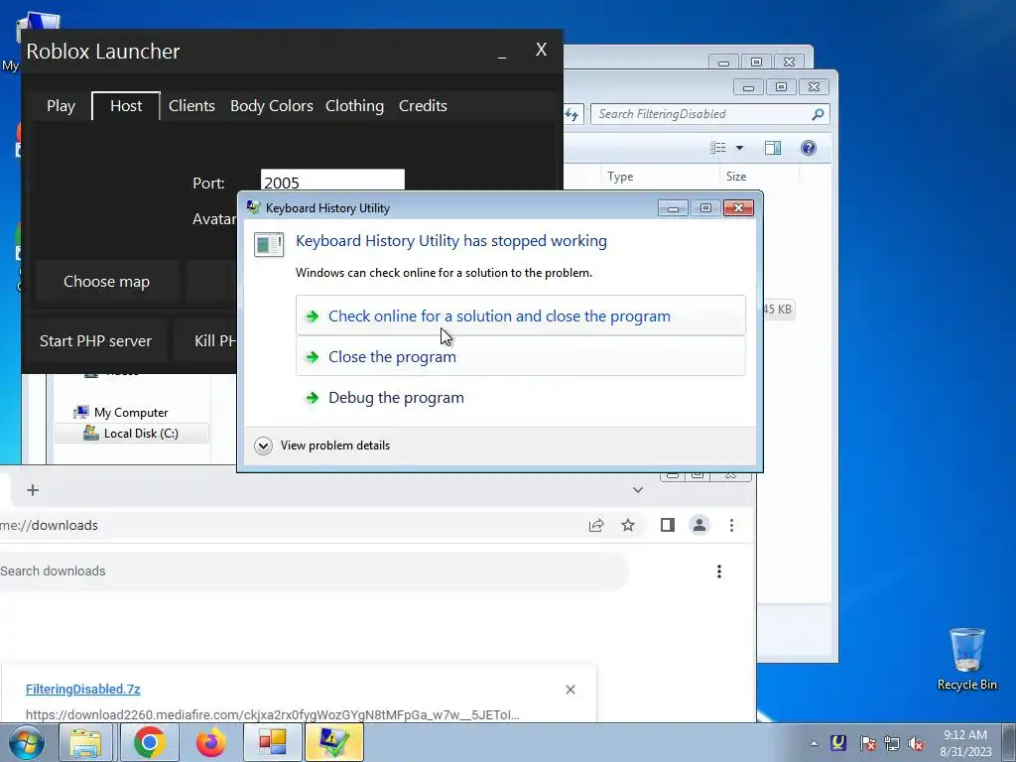Select the Host tab in Roblox Launcher
Screen dimensions: 1016x762
click(126, 105)
